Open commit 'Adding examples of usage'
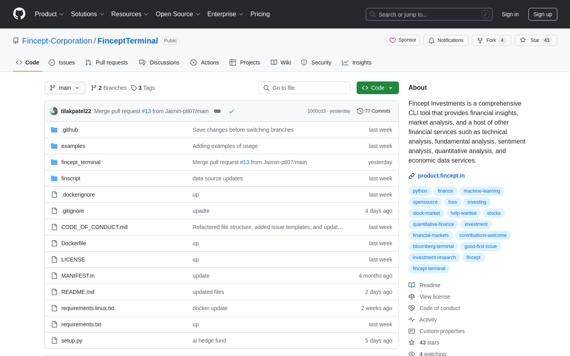Viewport: 570px width, 356px height. click(225, 146)
